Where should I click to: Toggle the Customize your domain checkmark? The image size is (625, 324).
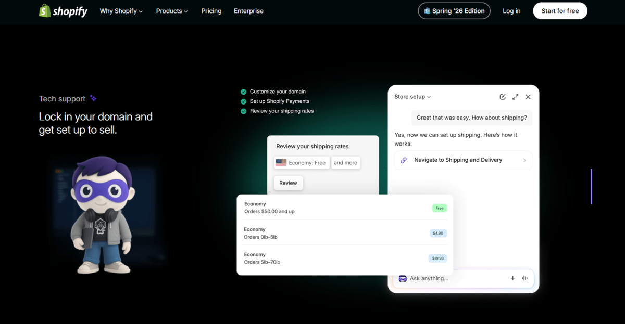243,92
